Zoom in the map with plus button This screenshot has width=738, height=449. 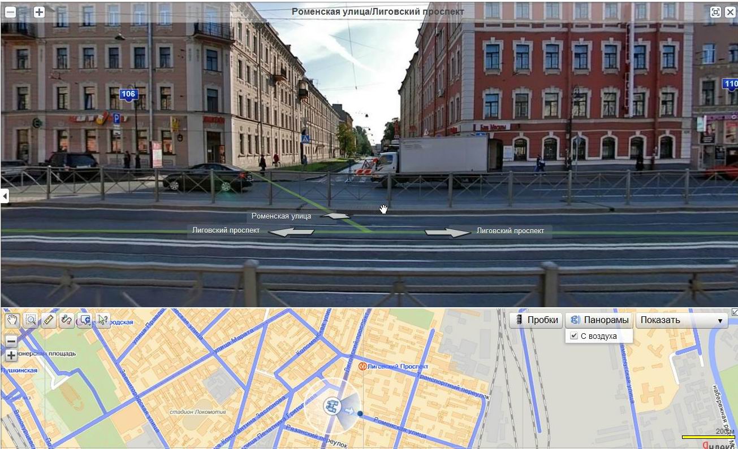[11, 355]
